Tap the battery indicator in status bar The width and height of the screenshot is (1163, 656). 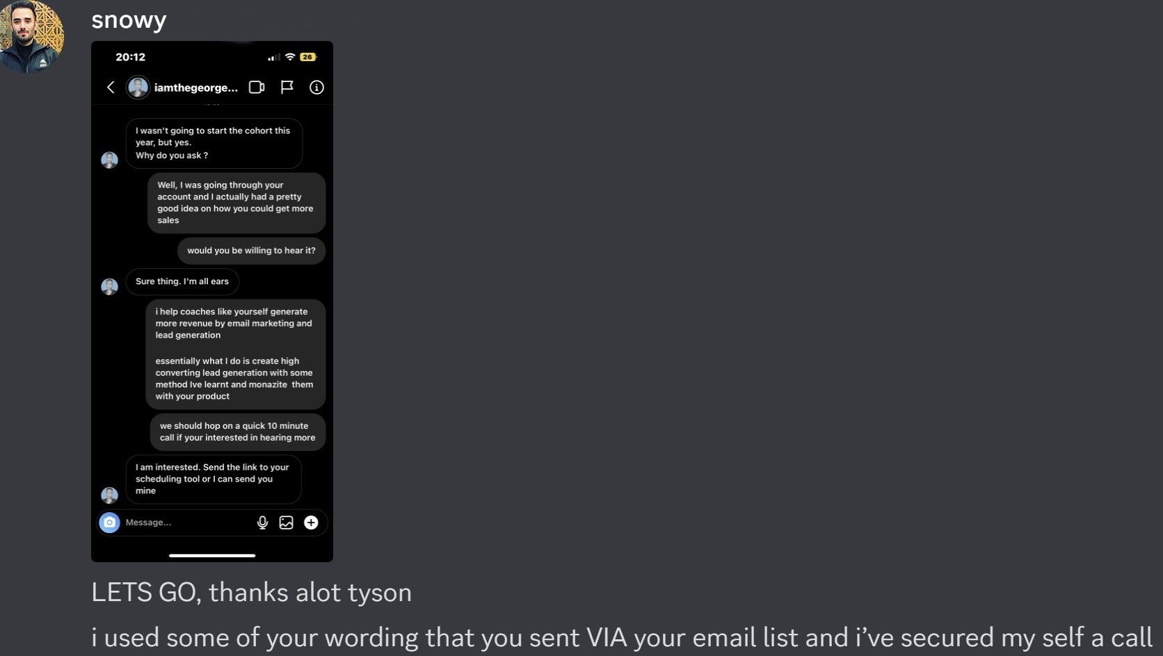click(308, 57)
